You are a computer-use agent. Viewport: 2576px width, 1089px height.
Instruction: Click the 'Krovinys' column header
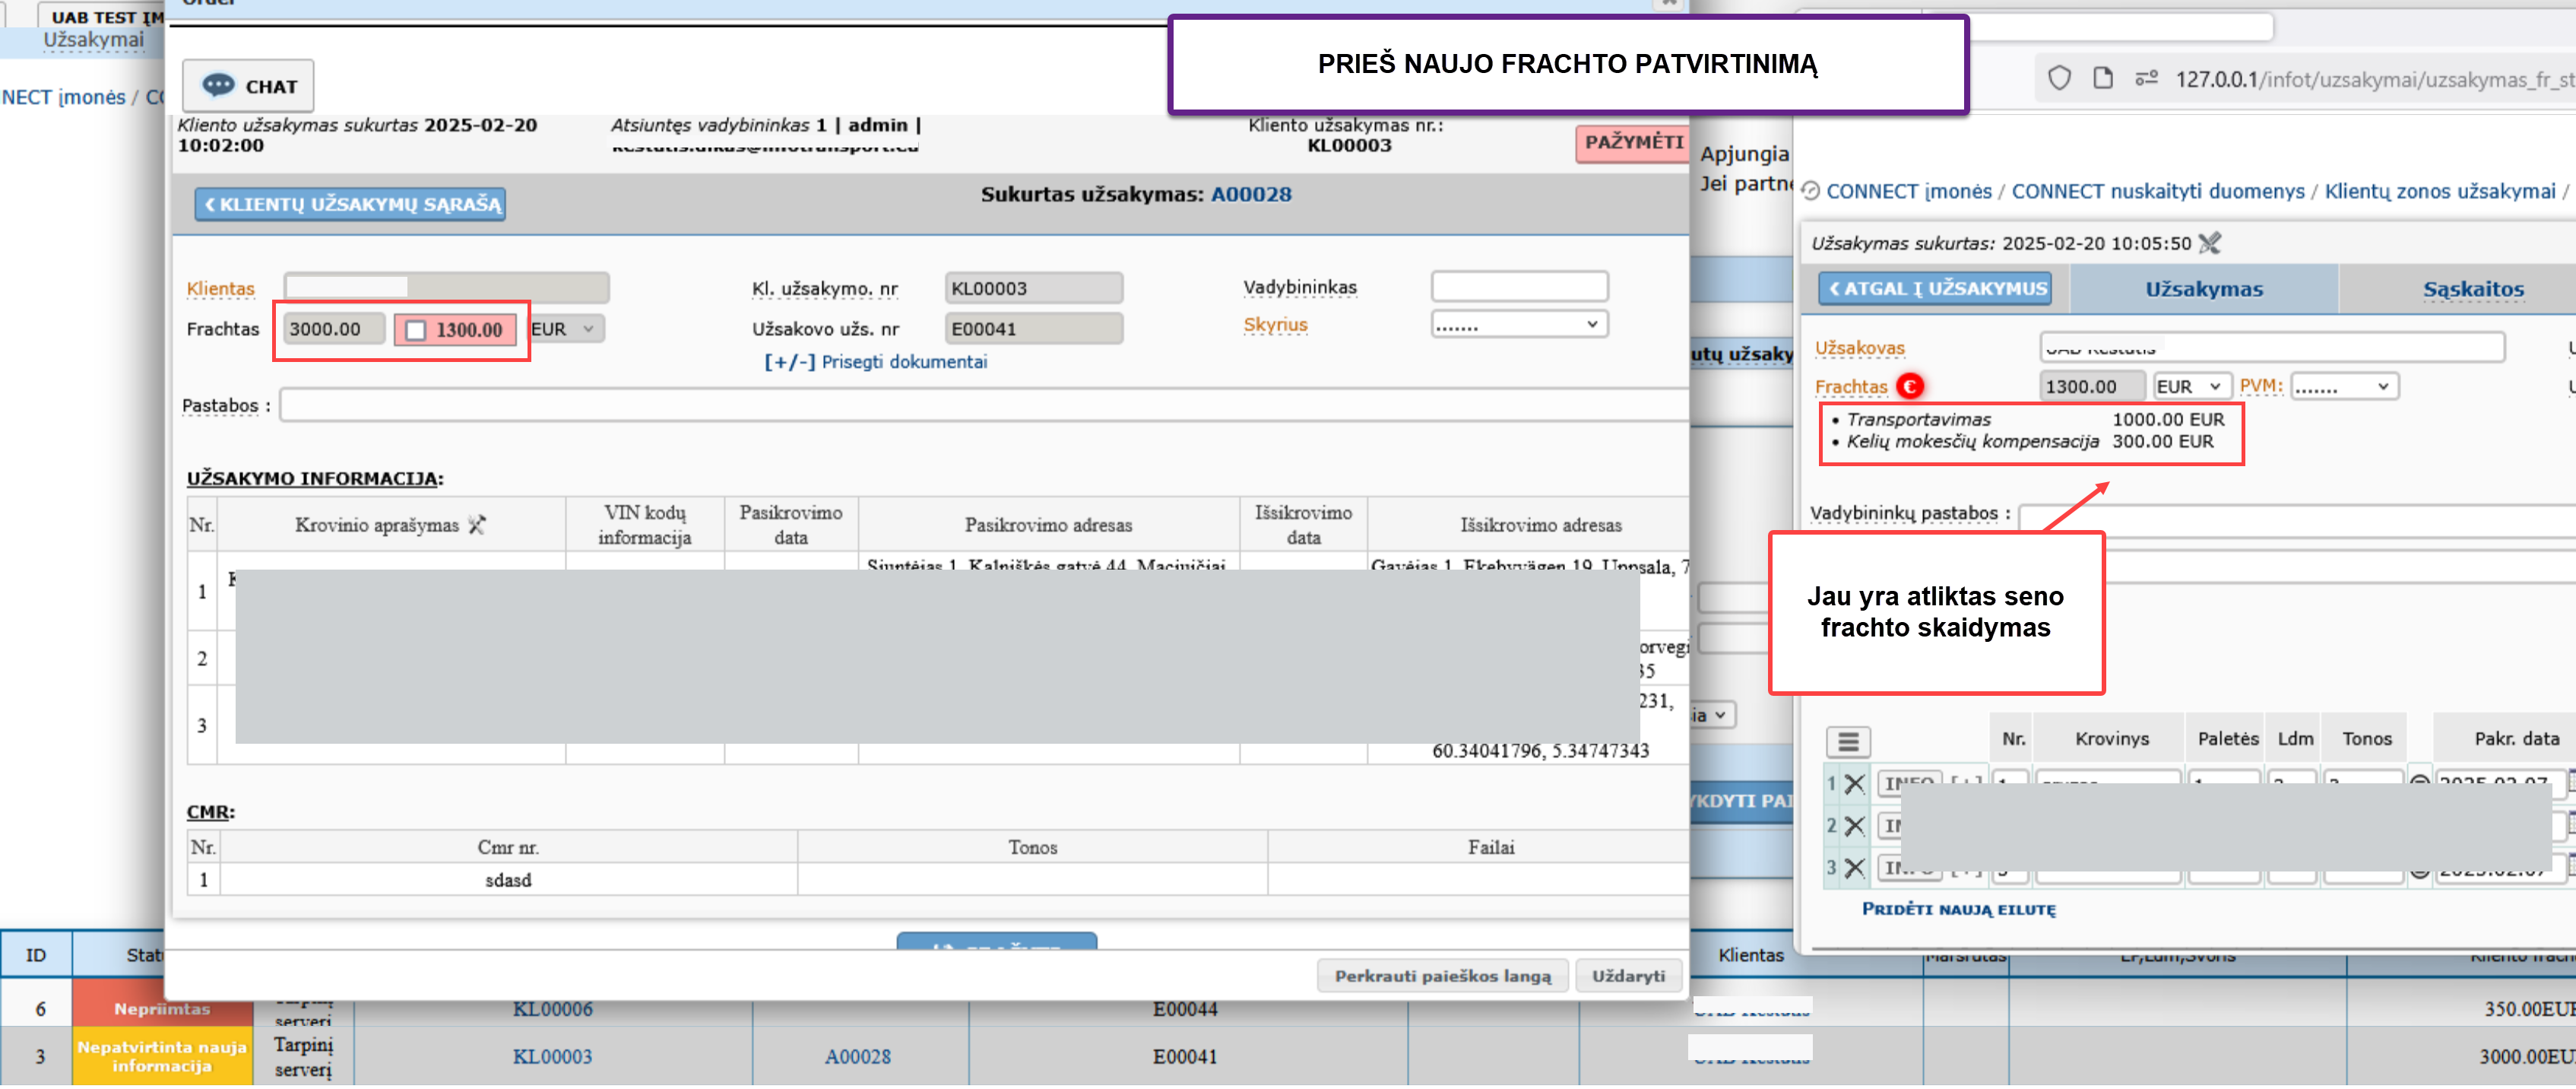tap(2111, 738)
